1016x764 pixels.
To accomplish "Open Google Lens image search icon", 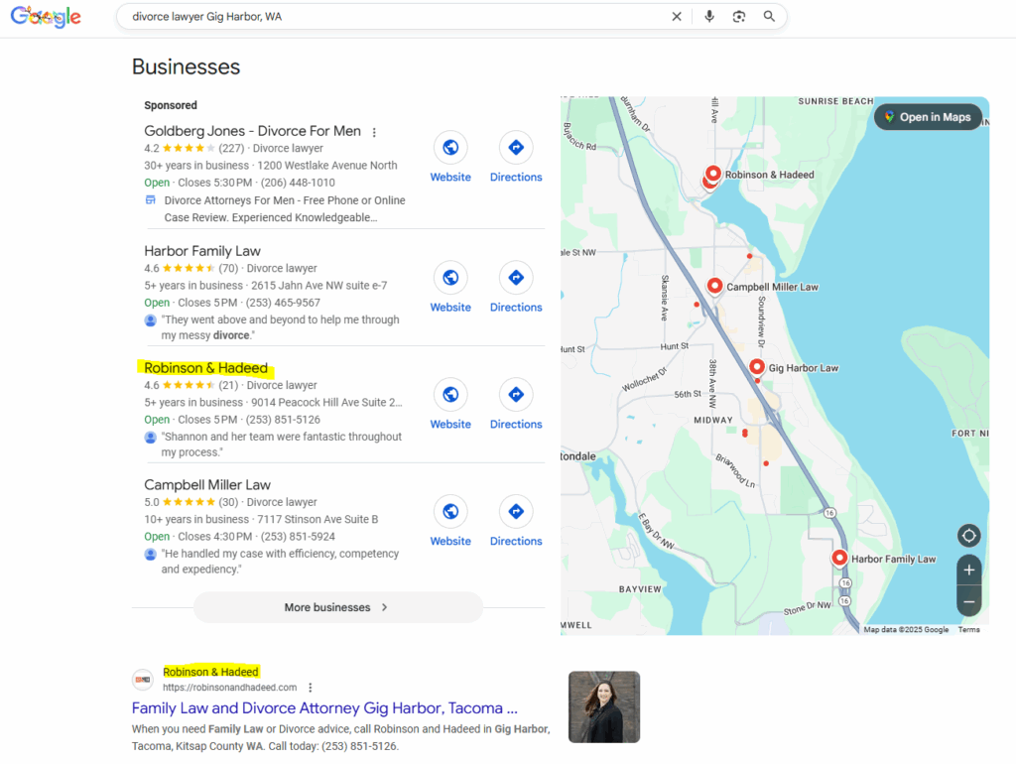I will point(739,17).
